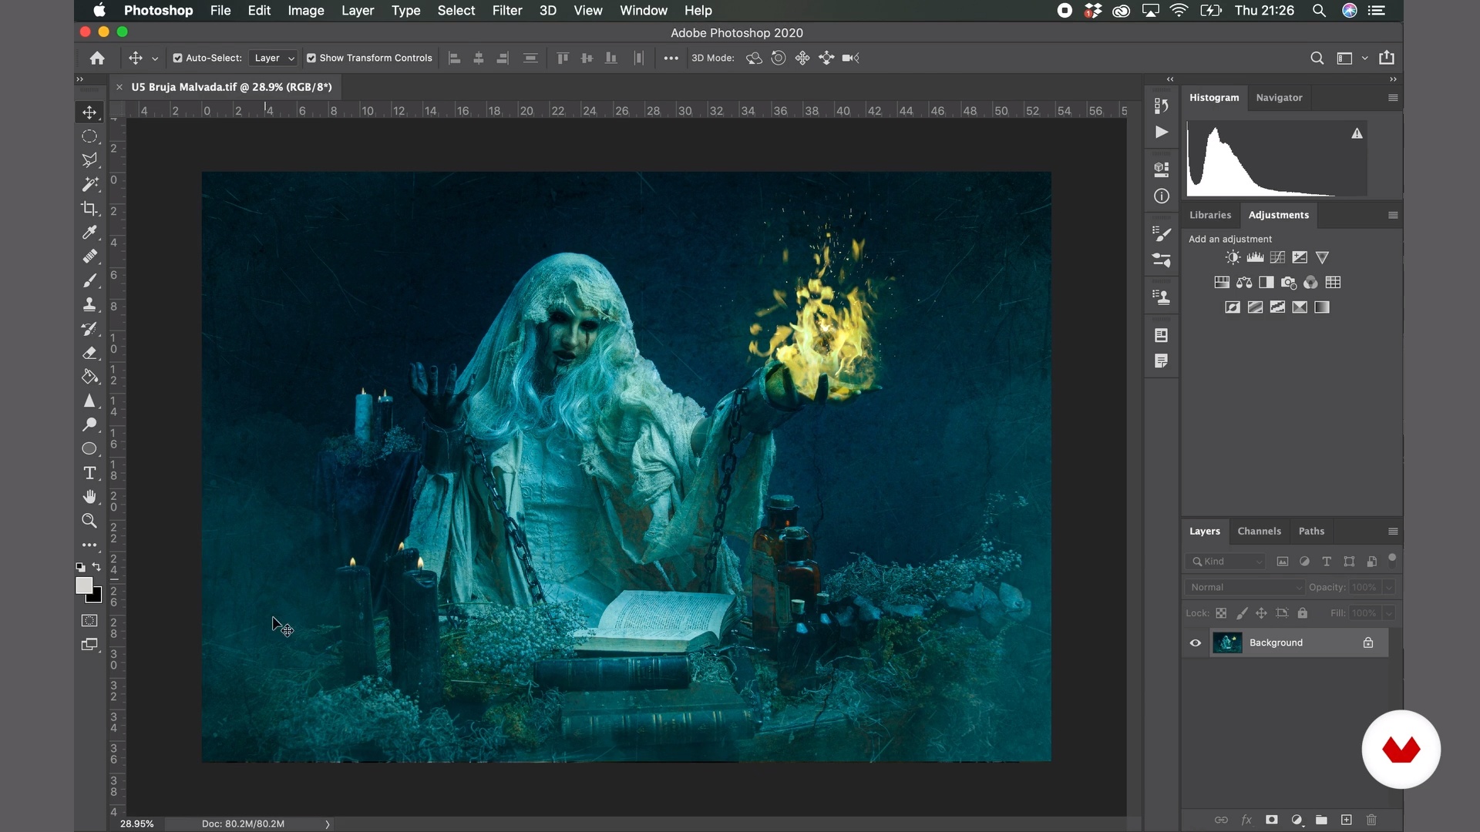
Task: Click the zoom percentage field 28.95%
Action: tap(137, 824)
